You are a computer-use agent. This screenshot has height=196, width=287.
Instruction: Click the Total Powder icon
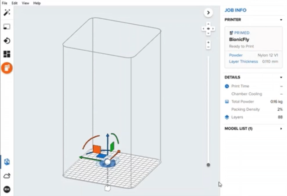coord(227,101)
